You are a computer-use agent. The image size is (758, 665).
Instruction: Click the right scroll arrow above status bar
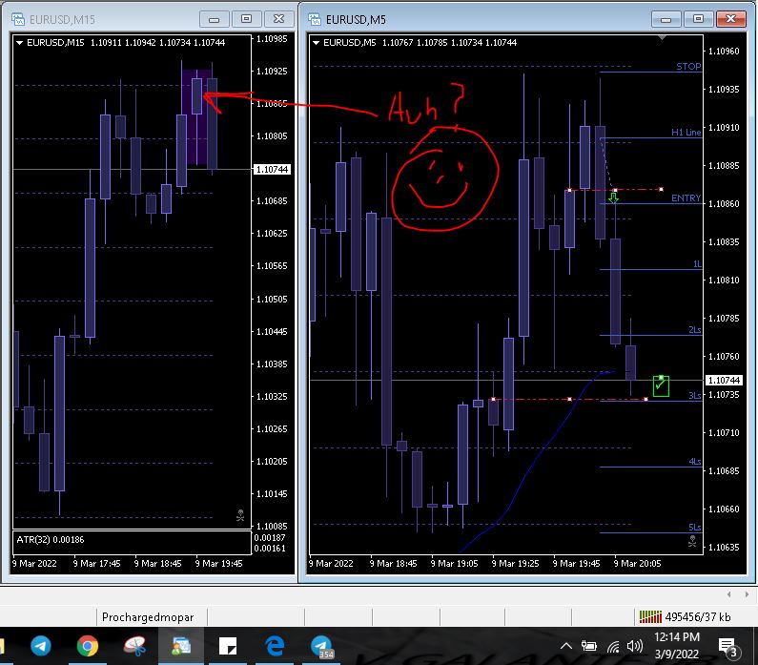tap(747, 593)
